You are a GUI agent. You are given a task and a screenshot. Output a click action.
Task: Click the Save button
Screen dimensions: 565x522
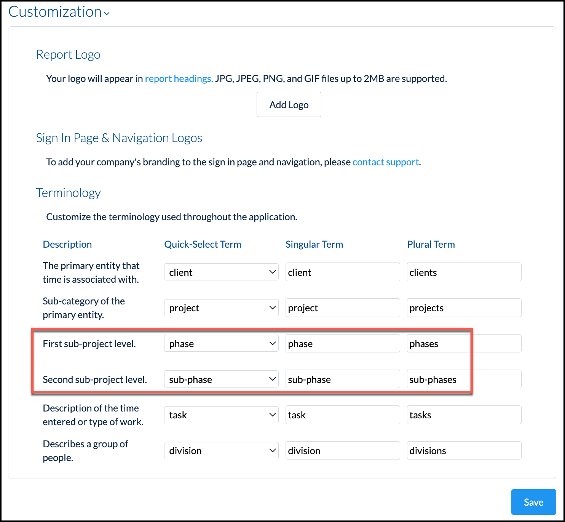coord(533,502)
